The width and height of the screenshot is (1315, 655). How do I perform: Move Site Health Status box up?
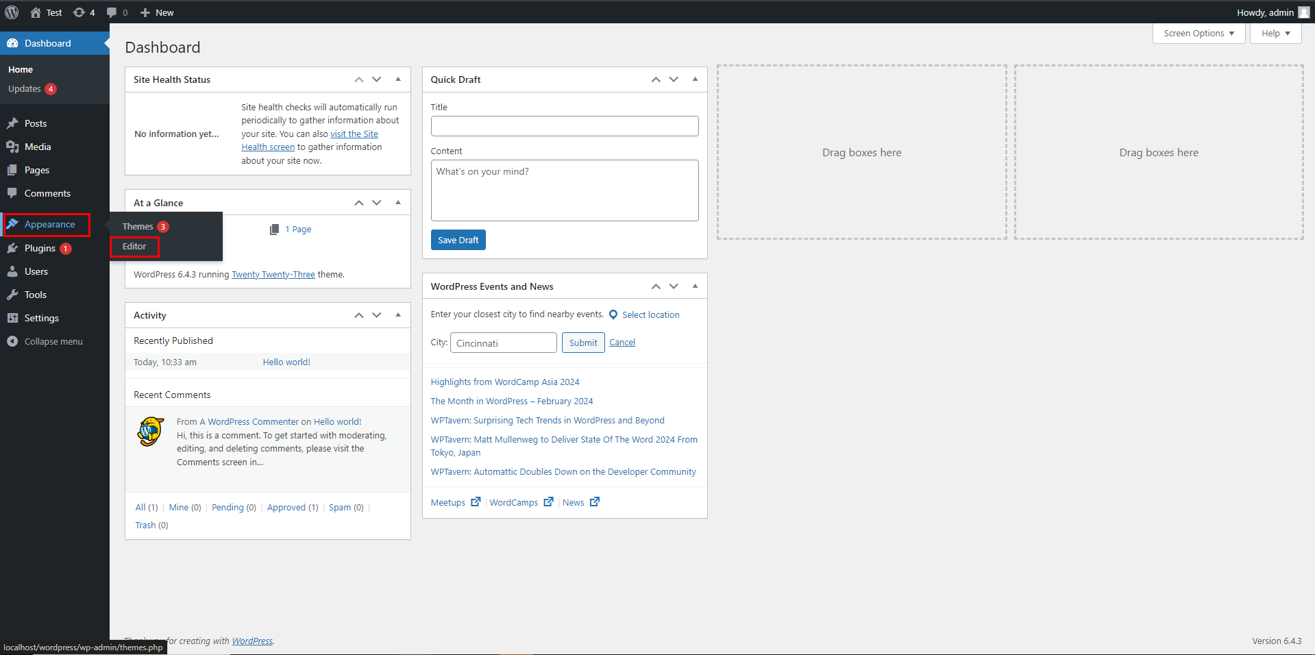[x=358, y=79]
